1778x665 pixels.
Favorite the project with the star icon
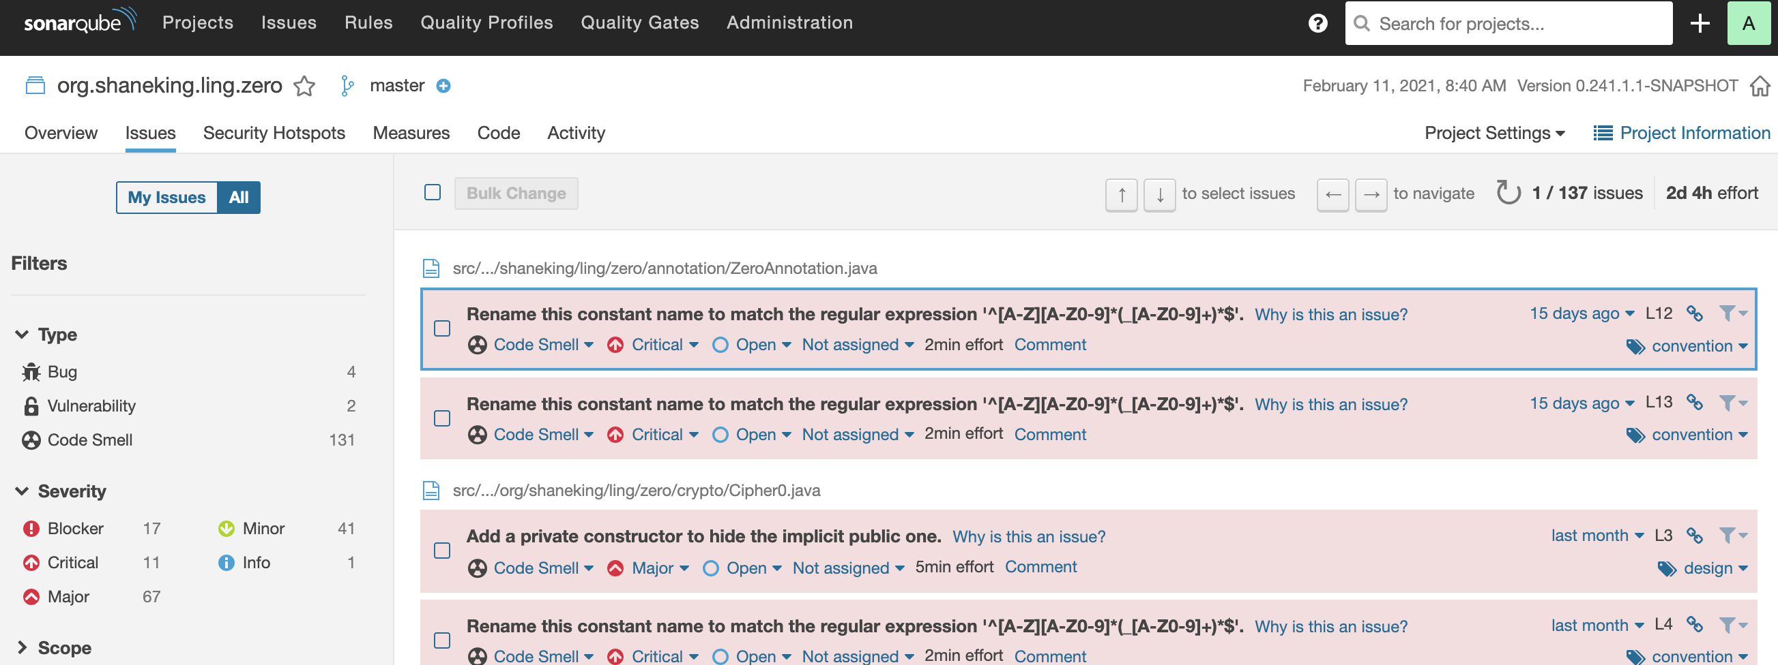click(304, 85)
